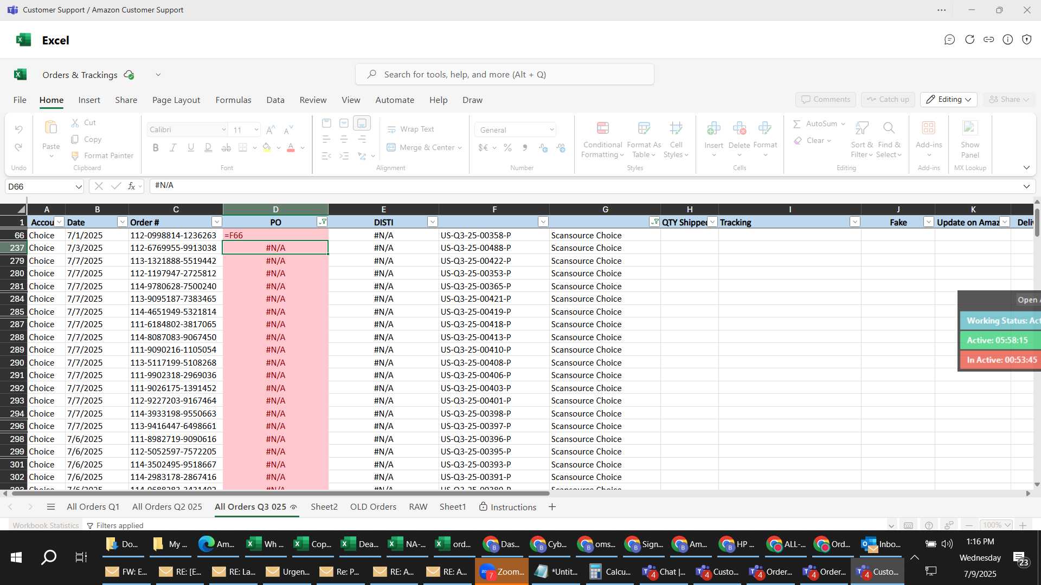Screen dimensions: 1041x585
Task: Increase font size with the large A icon
Action: [271, 129]
